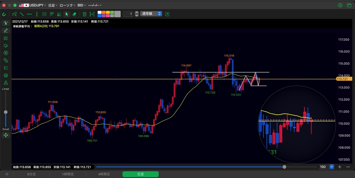Select the green 日足 tab
Viewport: 355px width, 178px height.
pos(141,174)
